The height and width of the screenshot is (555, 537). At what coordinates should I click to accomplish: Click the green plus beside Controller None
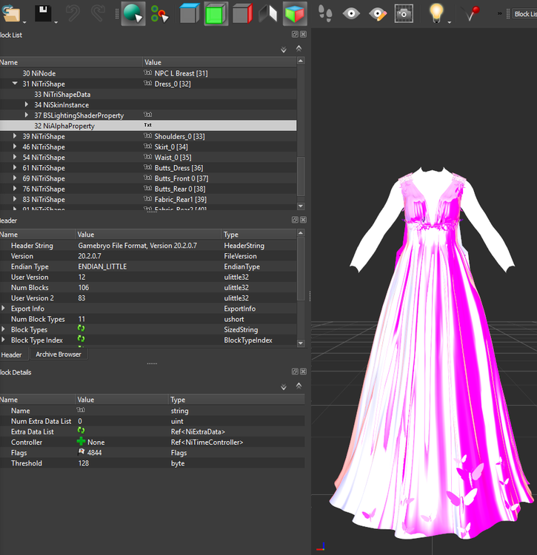(x=81, y=441)
